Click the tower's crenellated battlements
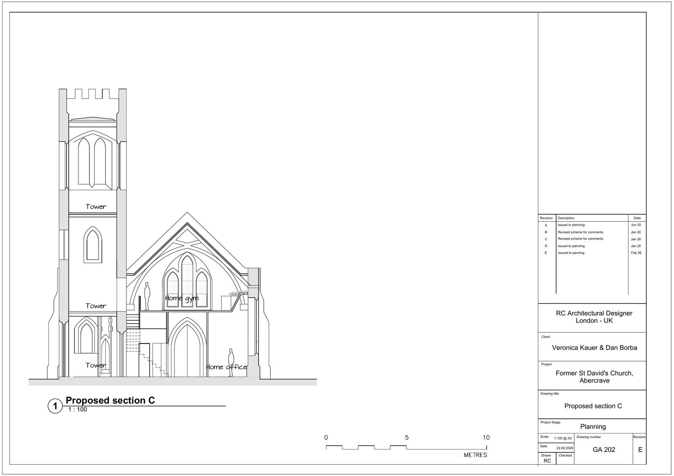 [93, 94]
